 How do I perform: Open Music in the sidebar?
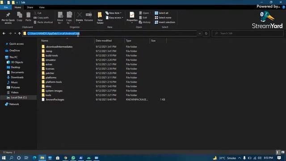(x=14, y=82)
